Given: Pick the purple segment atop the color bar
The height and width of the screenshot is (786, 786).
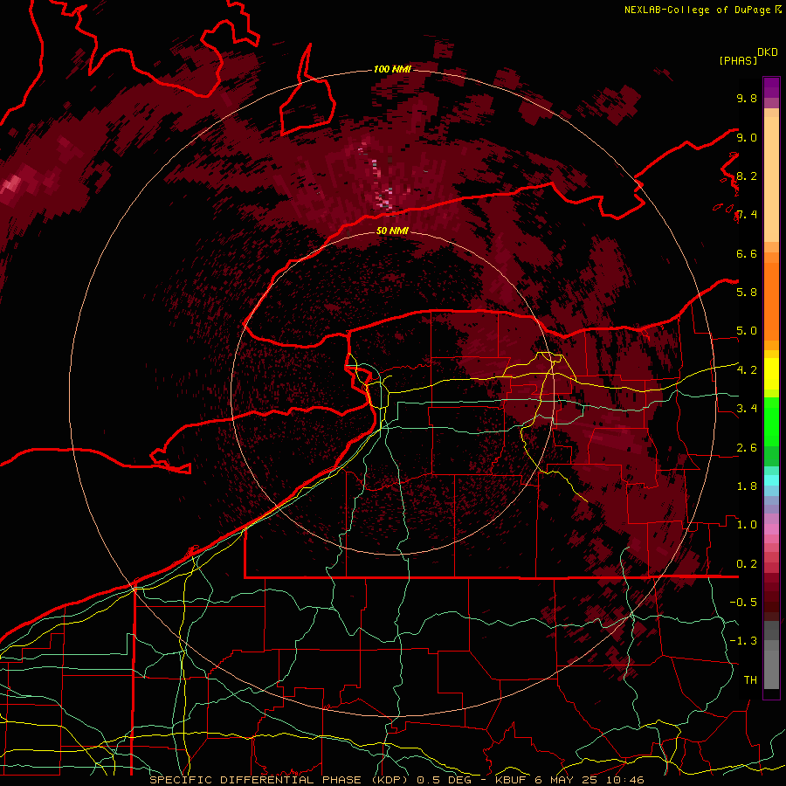Looking at the screenshot, I should point(771,87).
